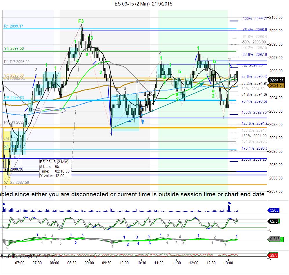Screen dimensions: 289x275
Task: Click the -50% 2098.00 Fibonacci label
Action: click(254, 42)
